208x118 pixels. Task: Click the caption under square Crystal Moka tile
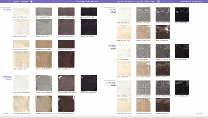click(x=65, y=69)
